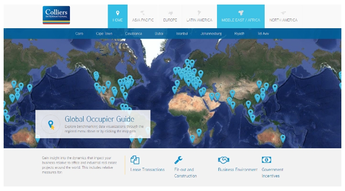This screenshot has height=191, width=345.
Task: Open the Cape Town city link
Action: (105, 34)
